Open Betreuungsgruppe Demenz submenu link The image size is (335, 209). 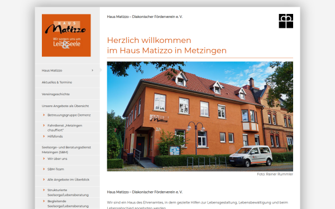click(x=69, y=115)
